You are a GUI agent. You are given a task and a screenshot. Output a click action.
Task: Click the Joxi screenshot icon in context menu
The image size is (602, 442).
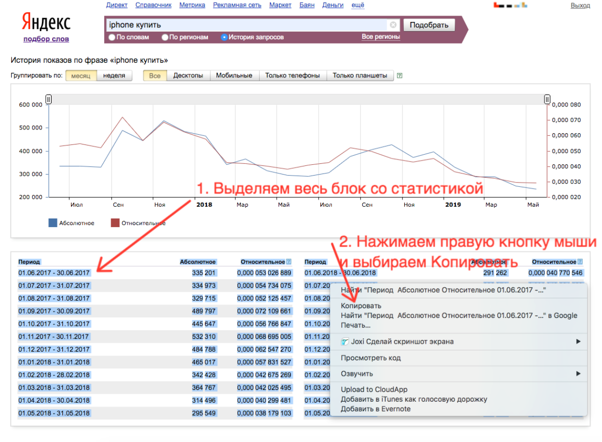click(x=345, y=342)
